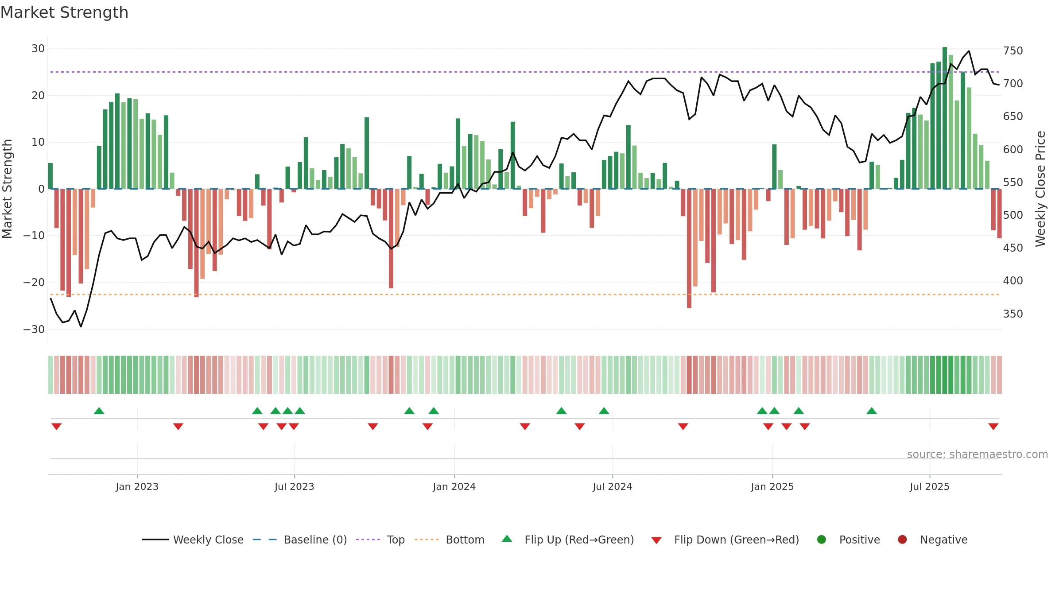The image size is (1063, 598).
Task: Click the tallest green bar above 30
Action: (945, 118)
